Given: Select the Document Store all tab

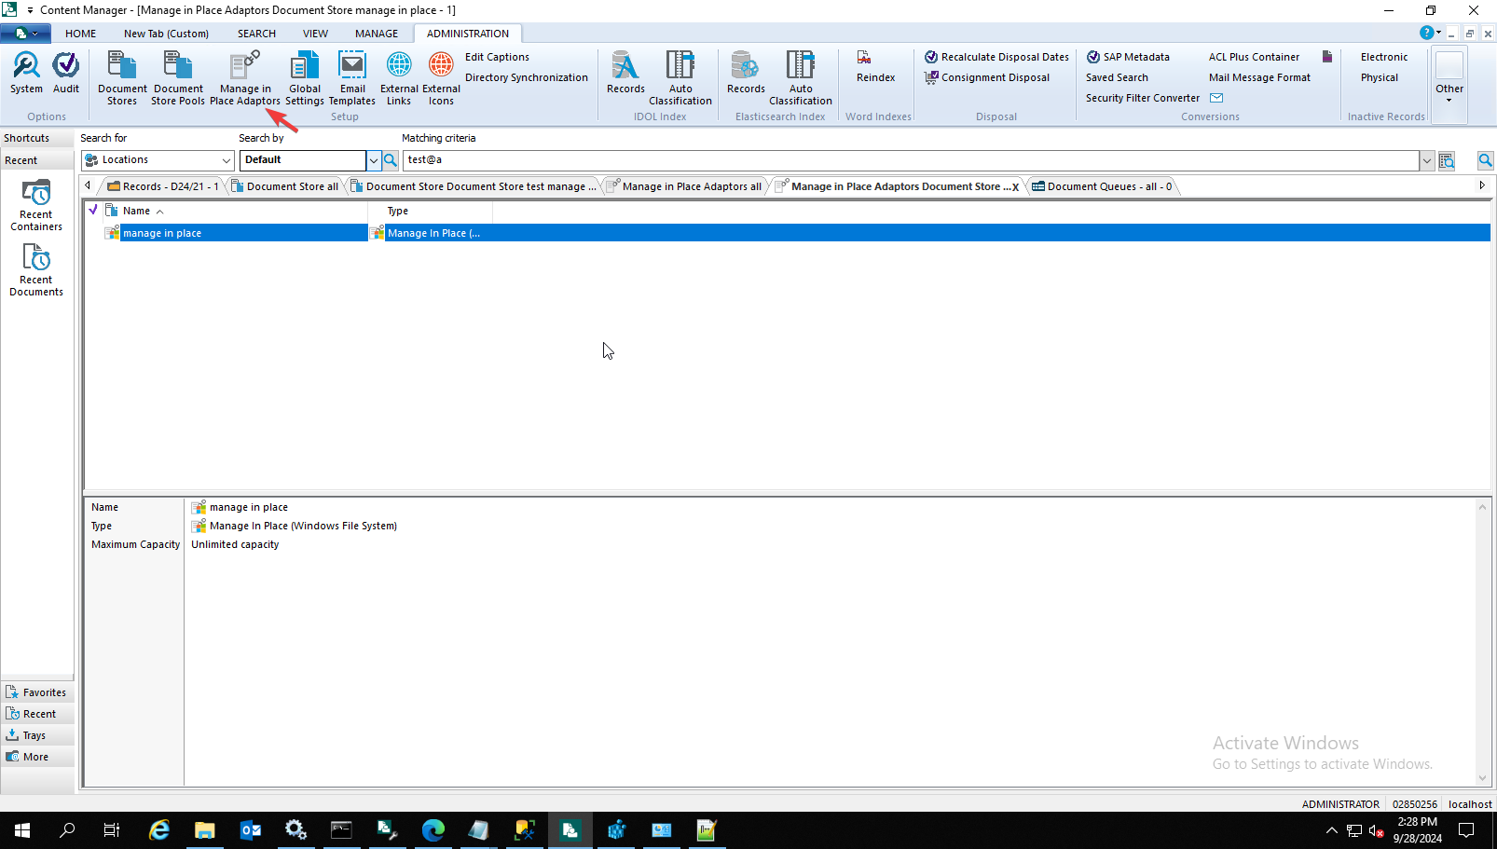Looking at the screenshot, I should (x=285, y=186).
